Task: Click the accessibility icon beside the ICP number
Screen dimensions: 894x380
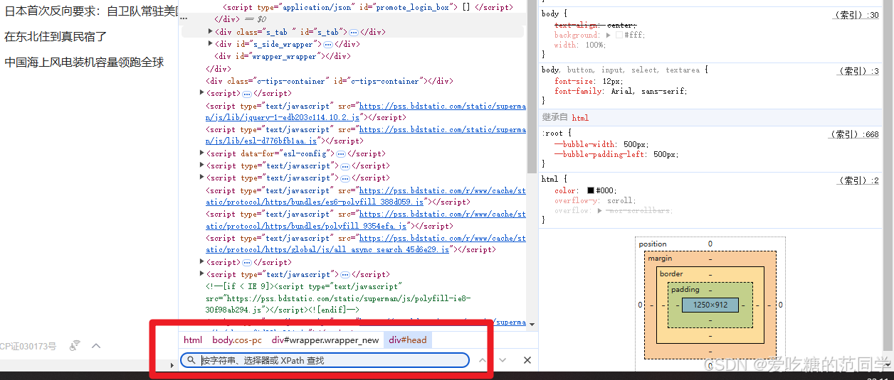Action: coord(75,346)
